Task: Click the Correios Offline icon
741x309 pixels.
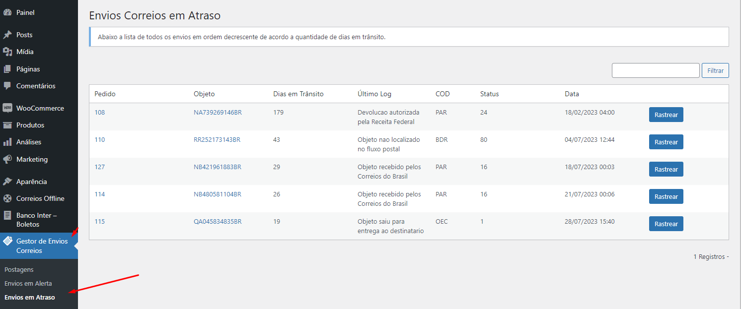Action: click(x=7, y=198)
